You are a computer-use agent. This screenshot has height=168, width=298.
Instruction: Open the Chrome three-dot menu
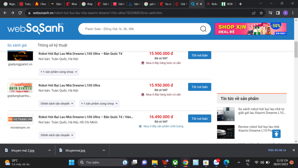pos(293,13)
